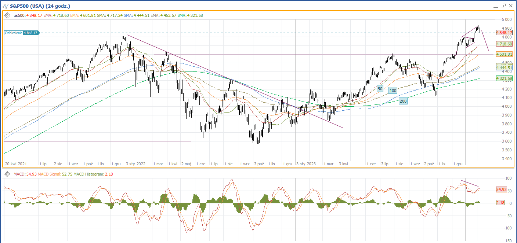The image size is (517, 243).
Task: Click the us500 symbol label in legend
Action: (18, 15)
